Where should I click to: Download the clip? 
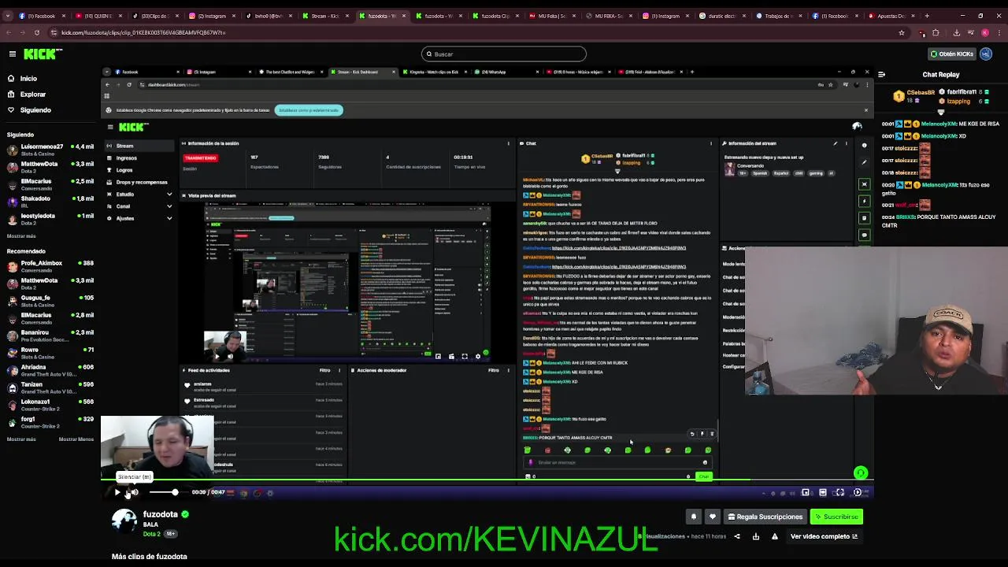pos(756,536)
